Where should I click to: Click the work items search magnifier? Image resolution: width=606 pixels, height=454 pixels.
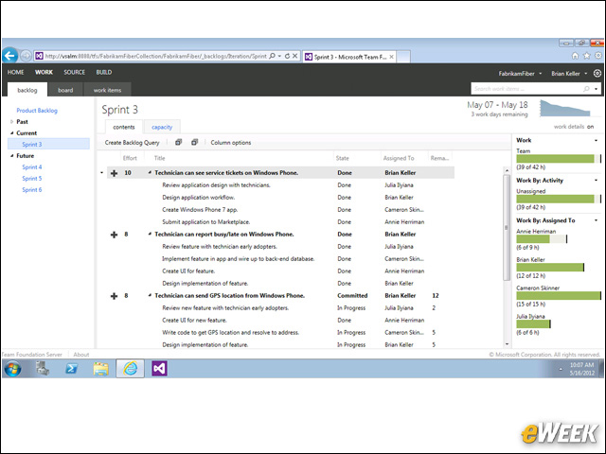click(x=586, y=89)
